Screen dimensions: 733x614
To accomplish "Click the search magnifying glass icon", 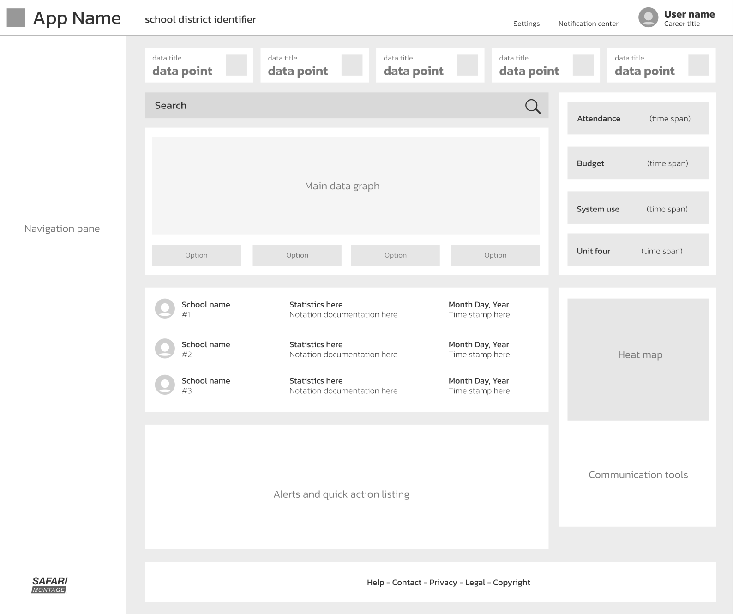I will pos(533,106).
